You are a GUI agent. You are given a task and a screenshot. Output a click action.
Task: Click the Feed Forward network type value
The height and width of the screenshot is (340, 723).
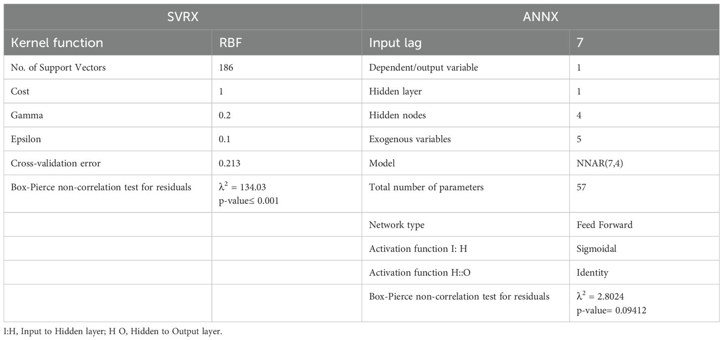(x=604, y=225)
